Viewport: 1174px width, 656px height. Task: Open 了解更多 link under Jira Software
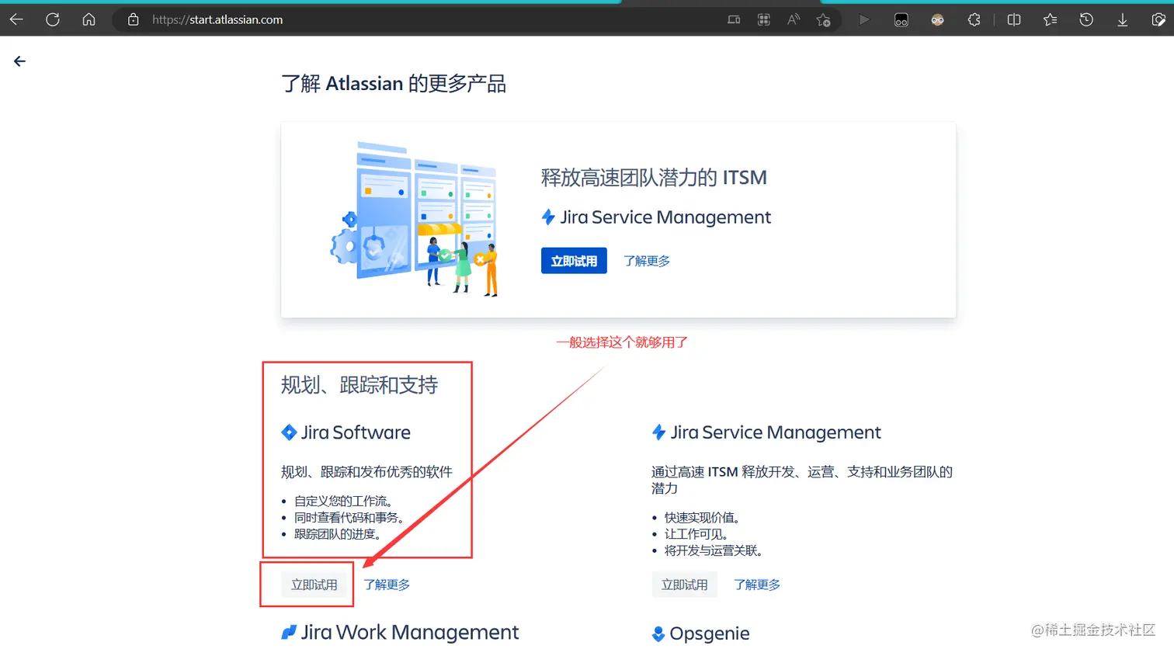387,585
